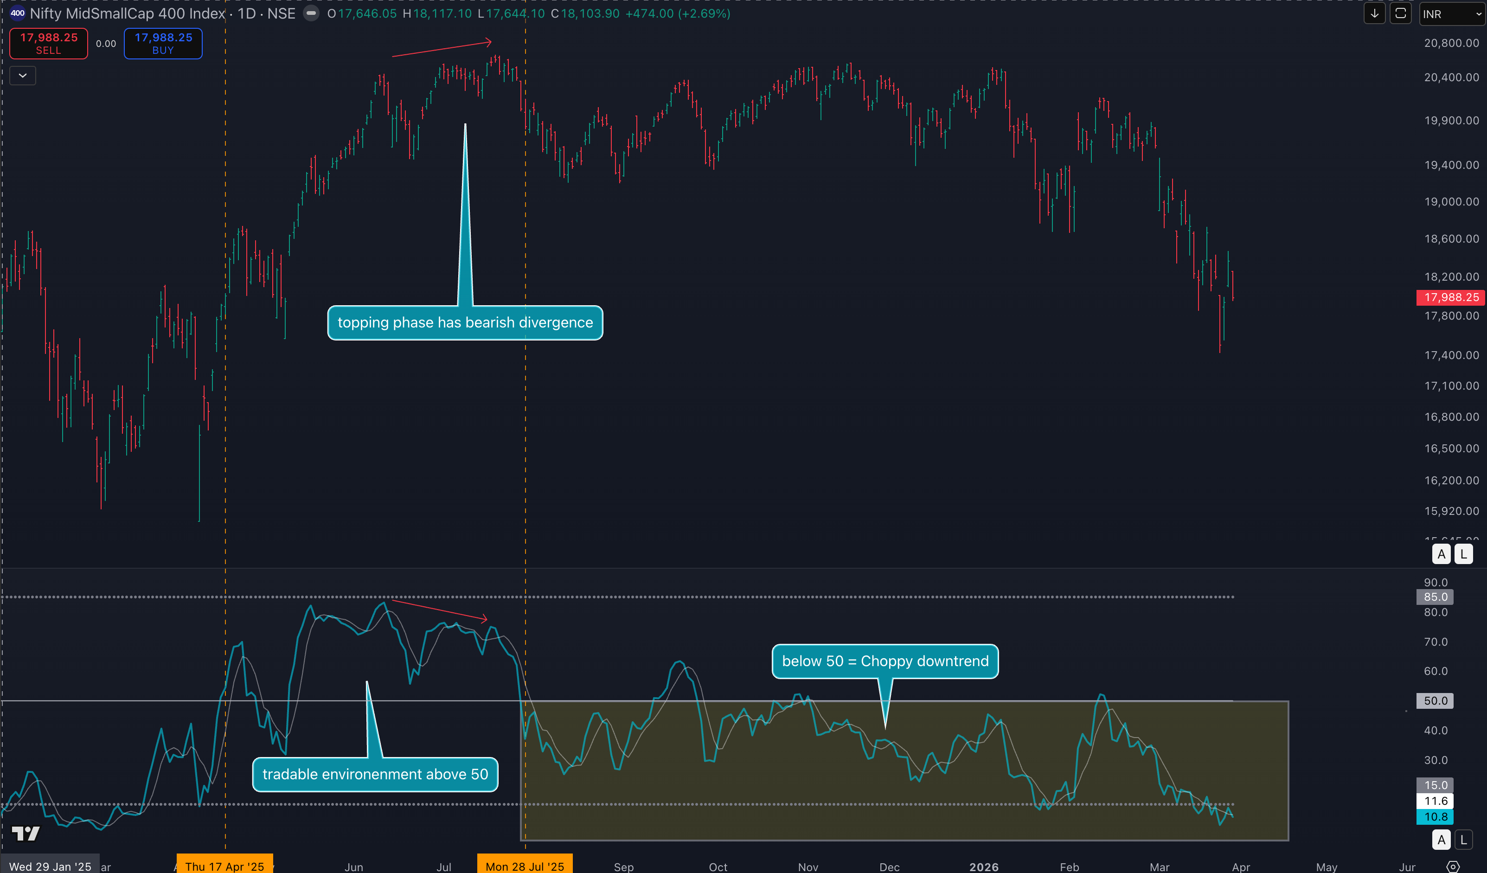
Task: Click the Nifty 400 symbol logo icon
Action: (x=17, y=13)
